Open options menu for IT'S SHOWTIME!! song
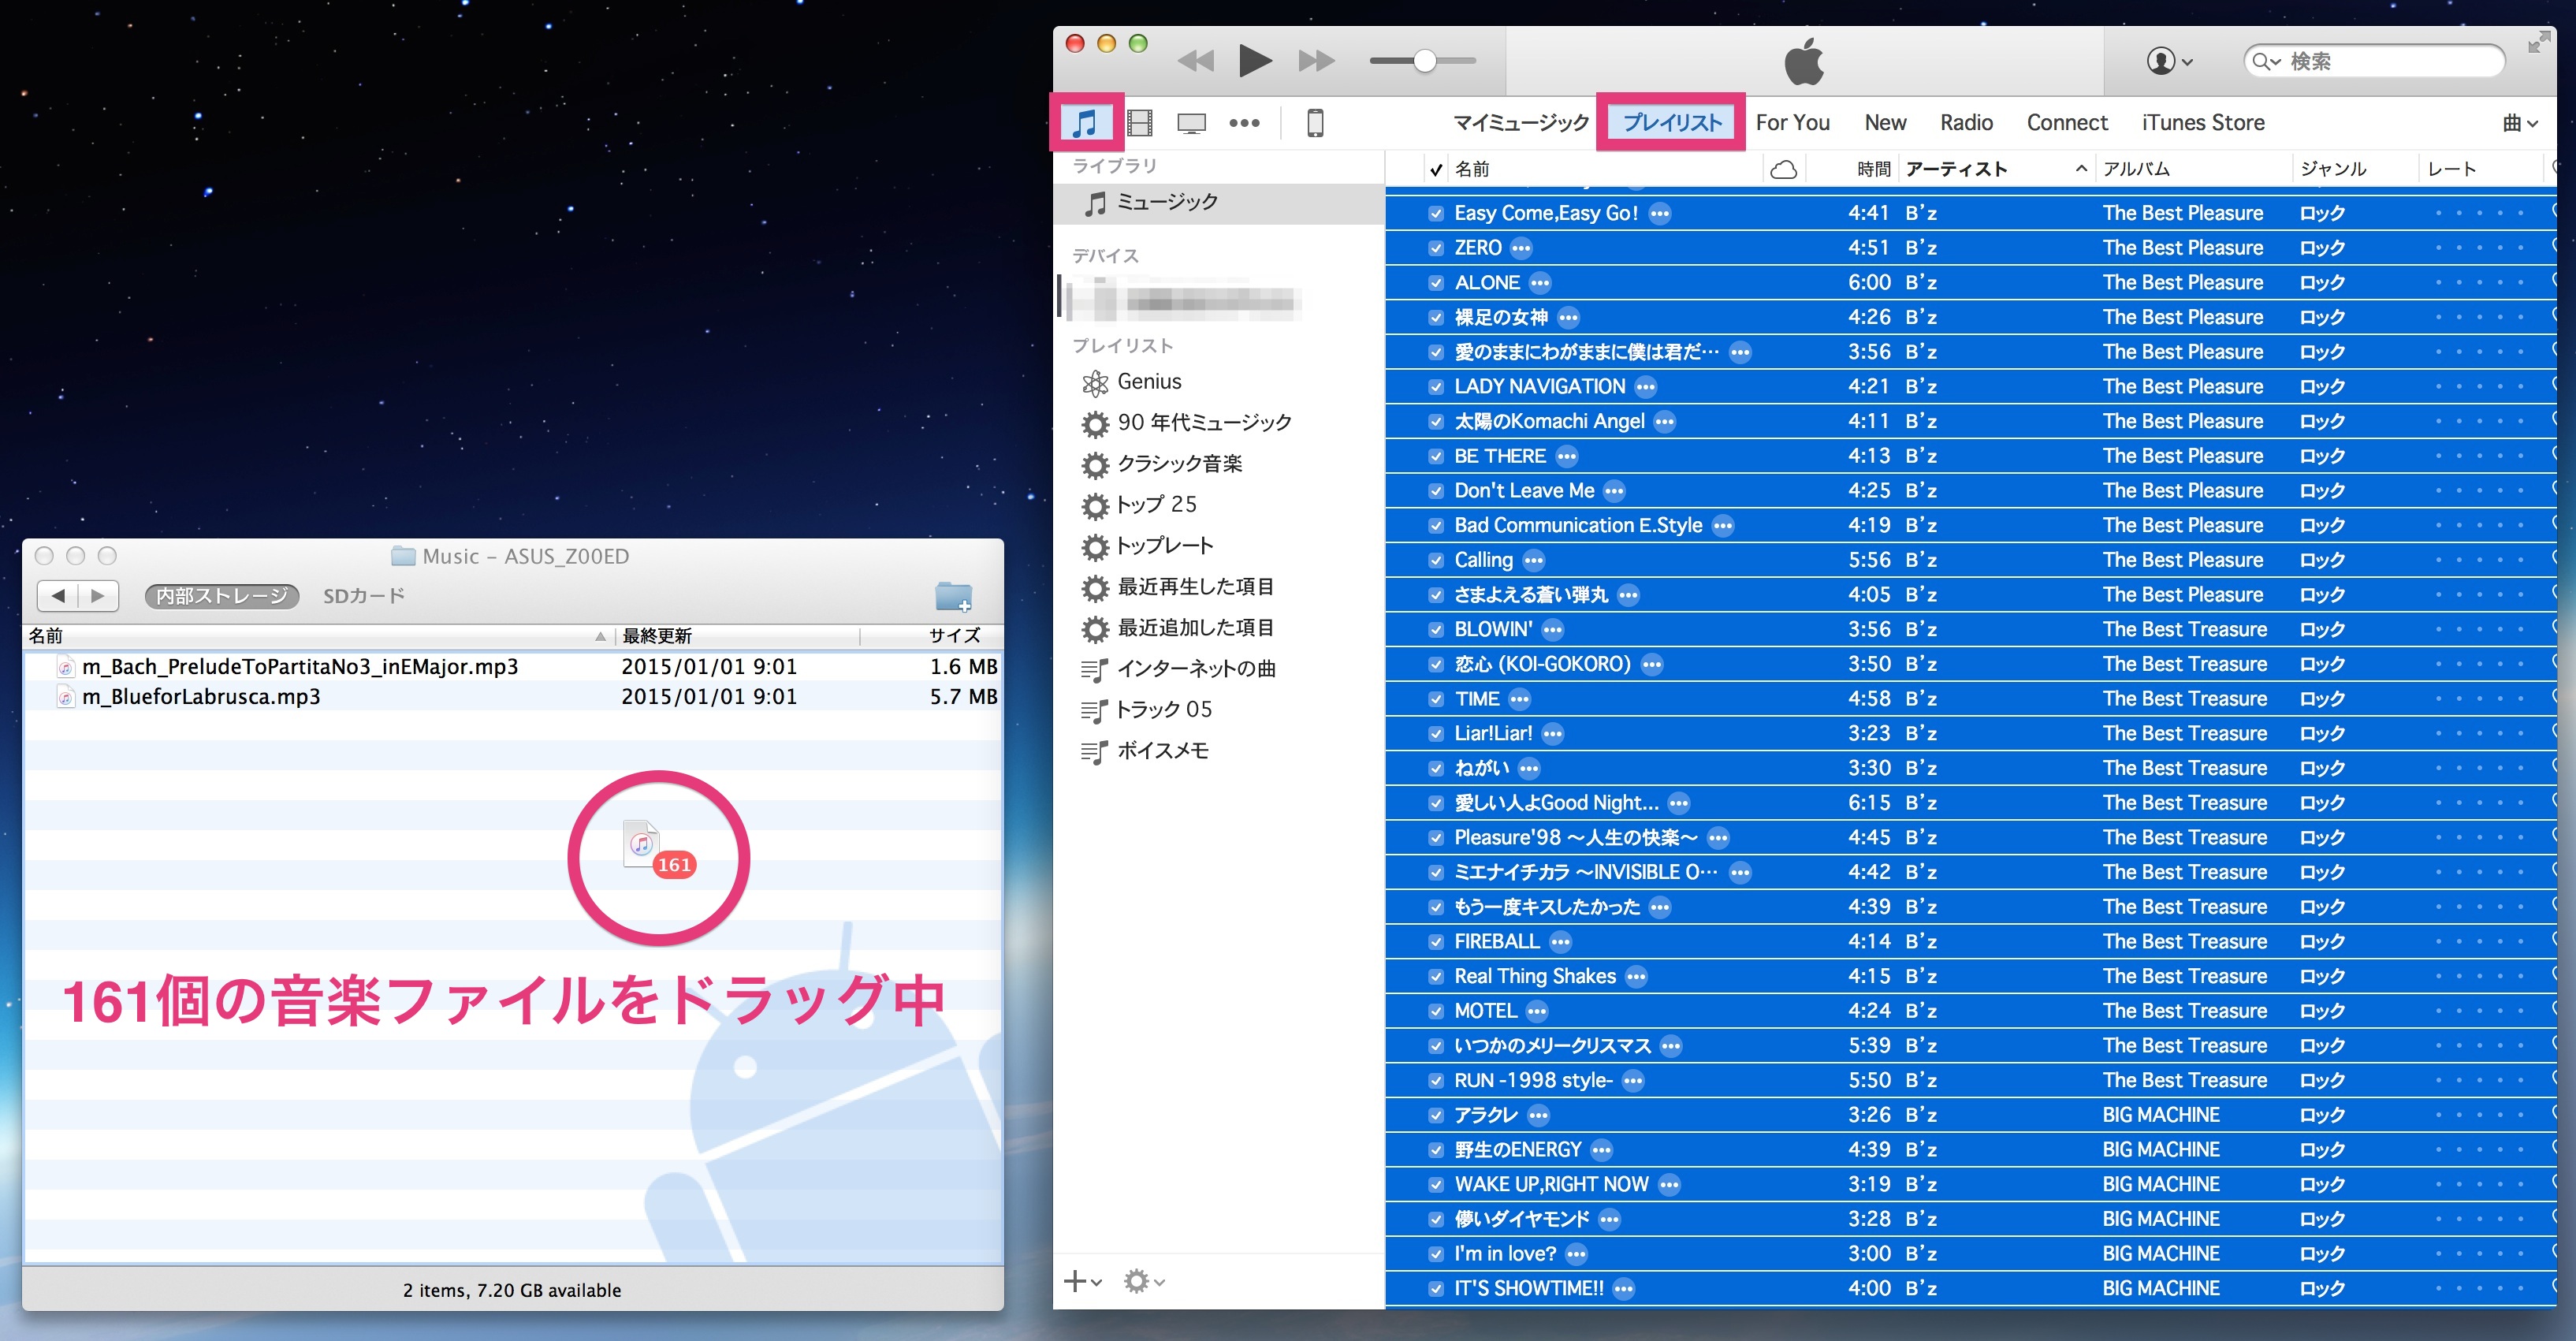The height and width of the screenshot is (1341, 2576). coord(1624,1289)
